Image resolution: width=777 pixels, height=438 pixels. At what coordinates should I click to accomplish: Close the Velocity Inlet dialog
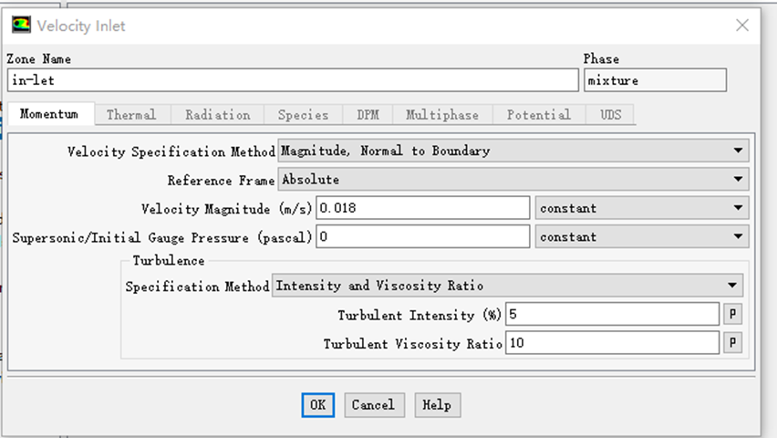[741, 26]
